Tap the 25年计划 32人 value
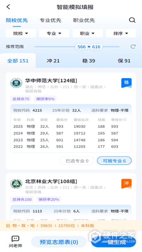Viewport: 142px width, 252px height. point(76,111)
